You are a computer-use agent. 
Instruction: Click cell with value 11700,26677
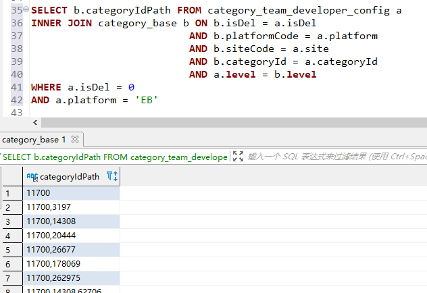[72, 250]
